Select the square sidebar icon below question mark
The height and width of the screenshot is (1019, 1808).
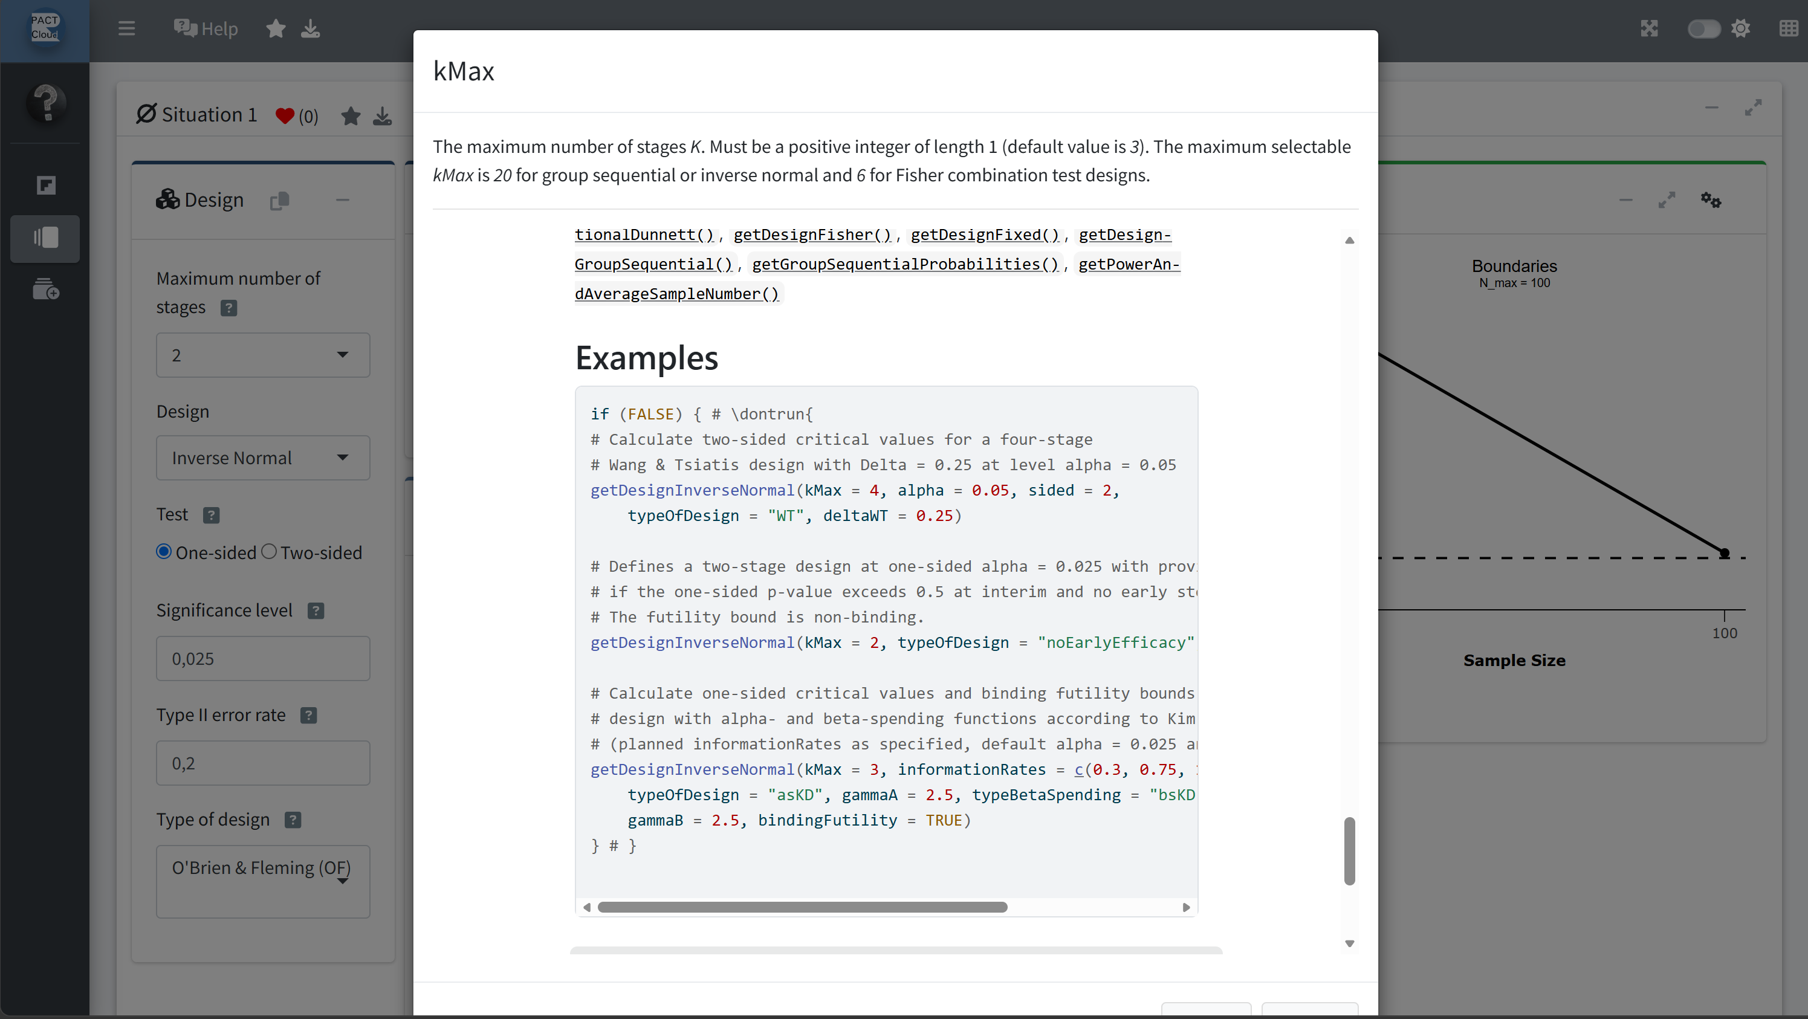(x=47, y=186)
